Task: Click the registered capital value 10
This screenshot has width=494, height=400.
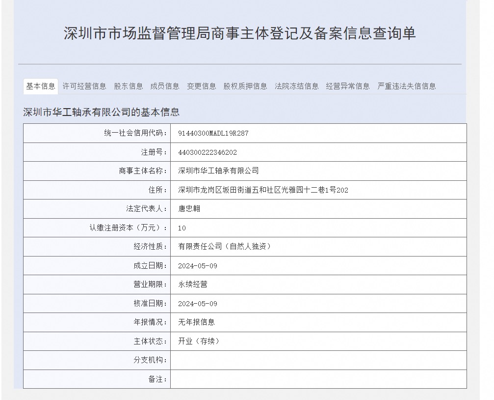Action: [182, 228]
